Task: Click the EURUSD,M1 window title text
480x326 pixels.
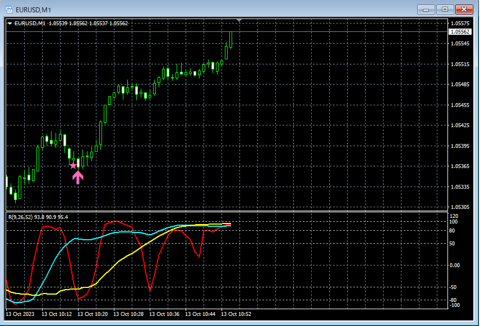Action: tap(34, 10)
